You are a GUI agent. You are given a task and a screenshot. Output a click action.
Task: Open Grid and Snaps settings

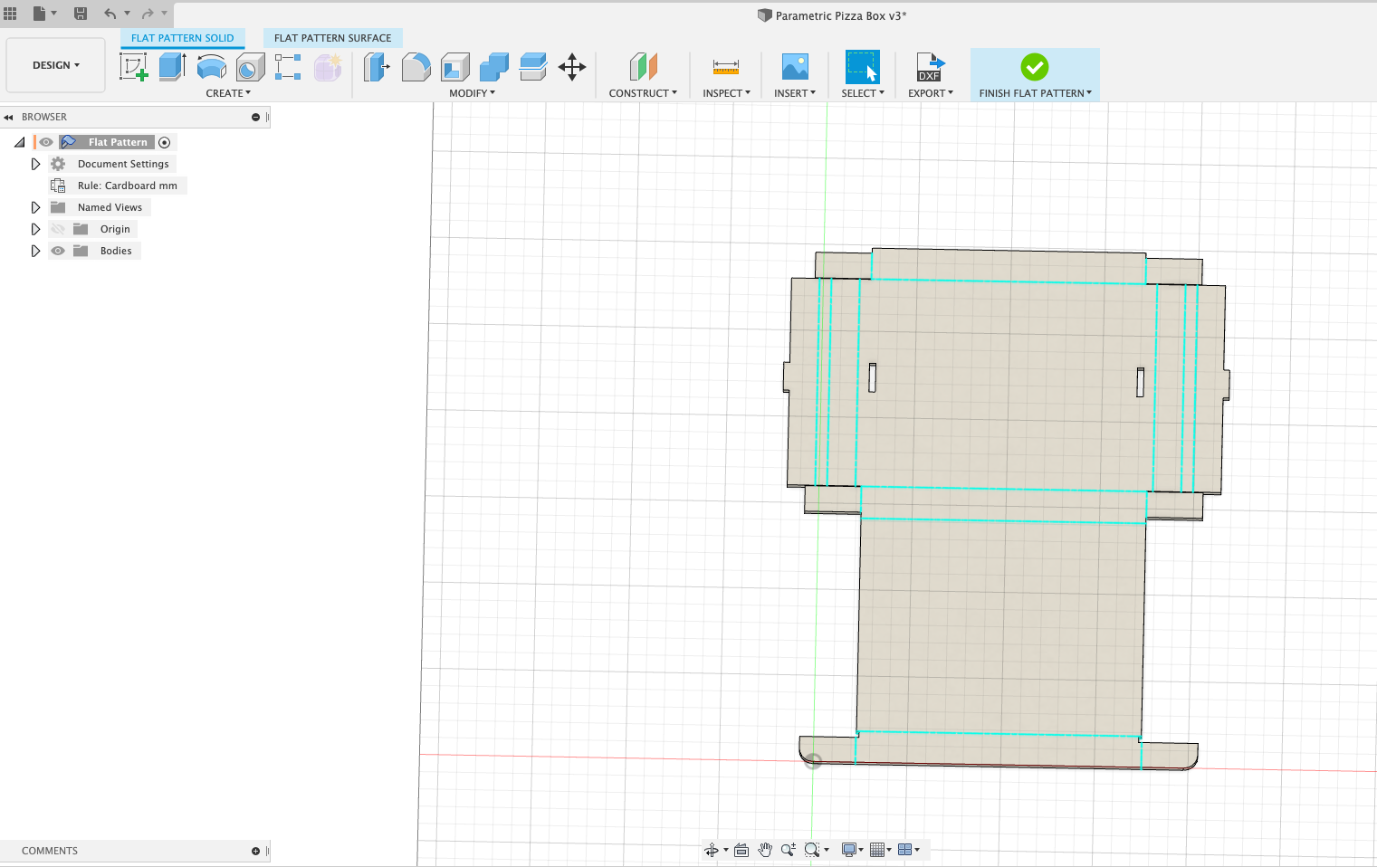[x=876, y=849]
